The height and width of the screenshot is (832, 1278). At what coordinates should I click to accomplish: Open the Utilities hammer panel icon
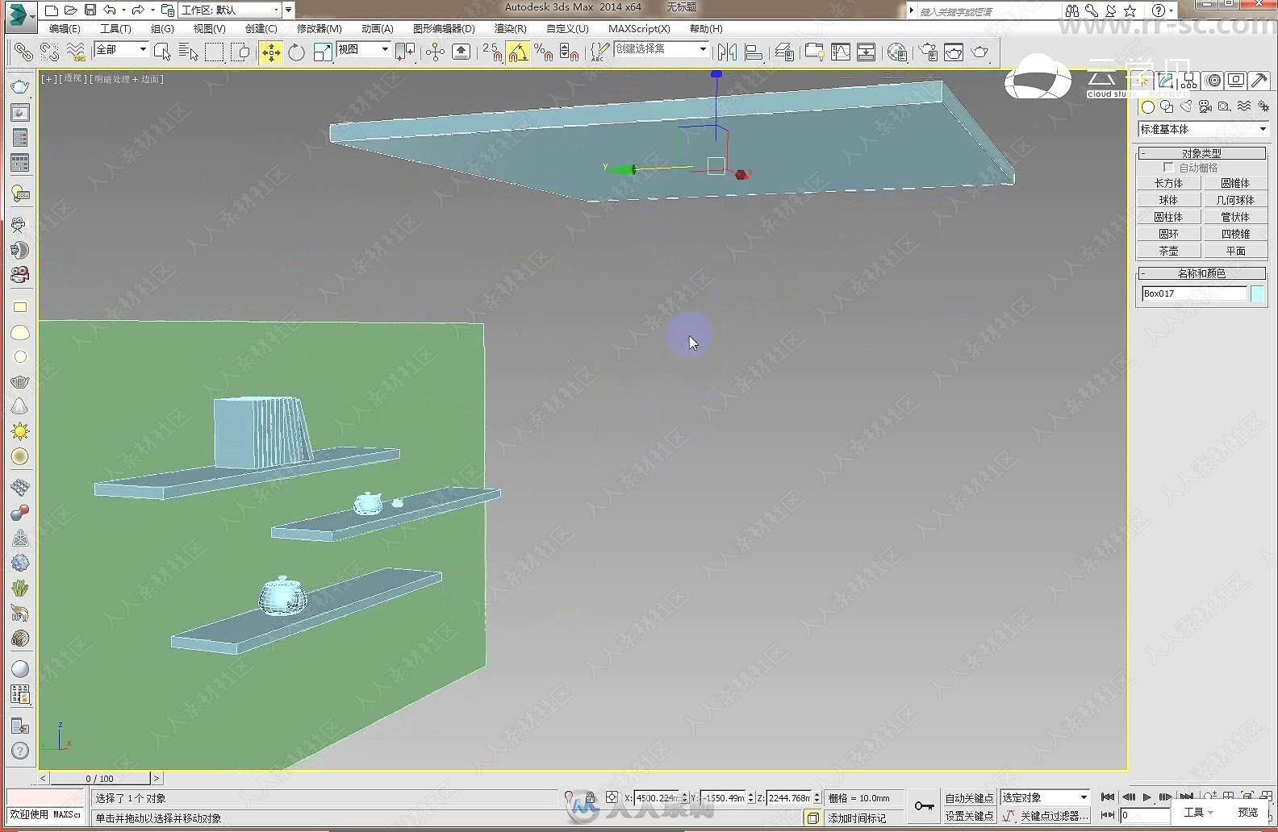pos(1259,81)
